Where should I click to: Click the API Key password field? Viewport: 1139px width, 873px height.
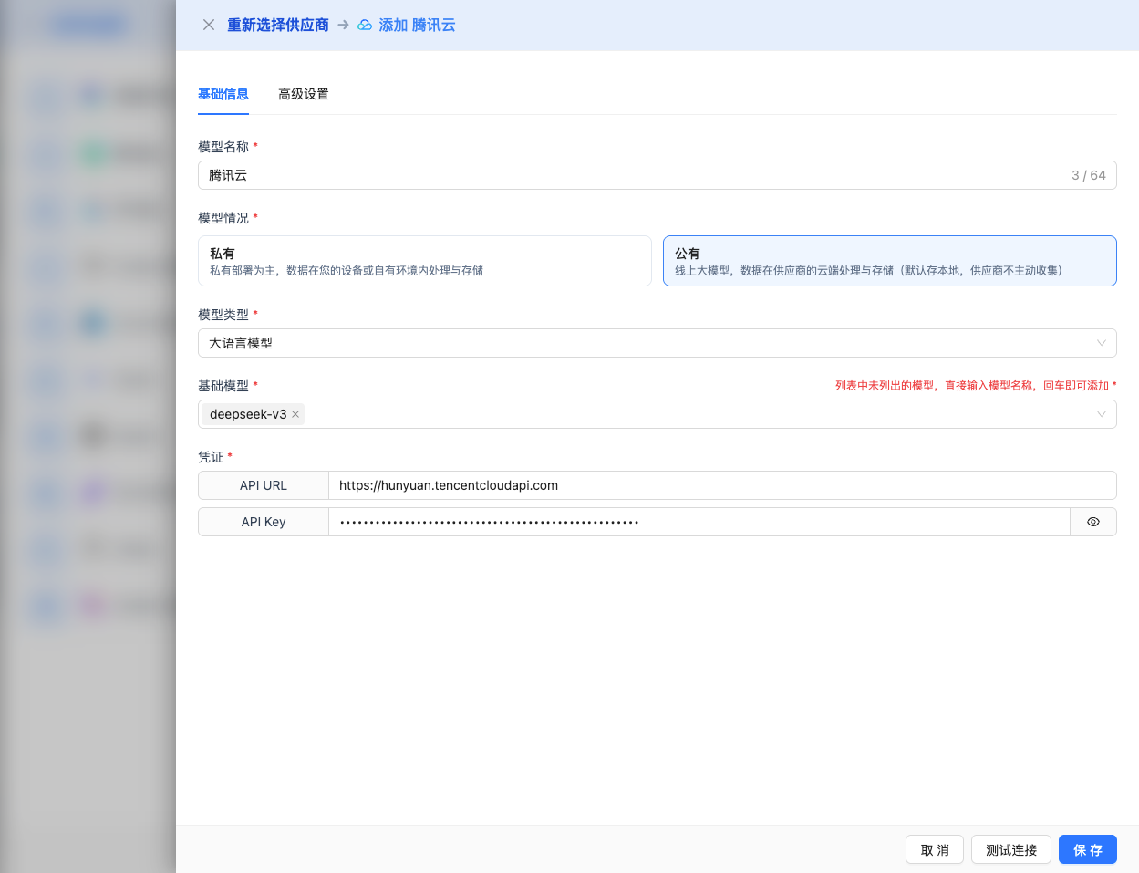point(698,522)
